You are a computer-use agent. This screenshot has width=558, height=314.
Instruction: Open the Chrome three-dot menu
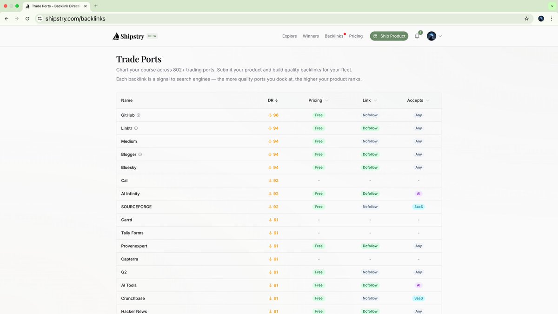(551, 19)
